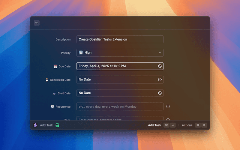The width and height of the screenshot is (240, 150).
Task: Open the Priority High combo box
Action: click(120, 52)
